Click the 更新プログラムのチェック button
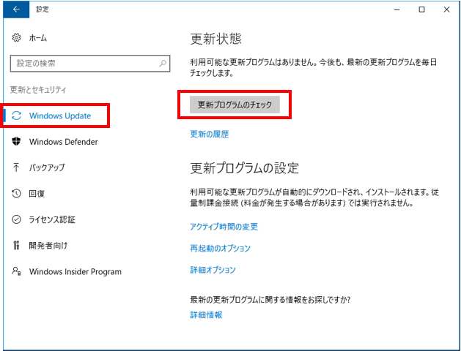461x351 pixels. click(235, 105)
